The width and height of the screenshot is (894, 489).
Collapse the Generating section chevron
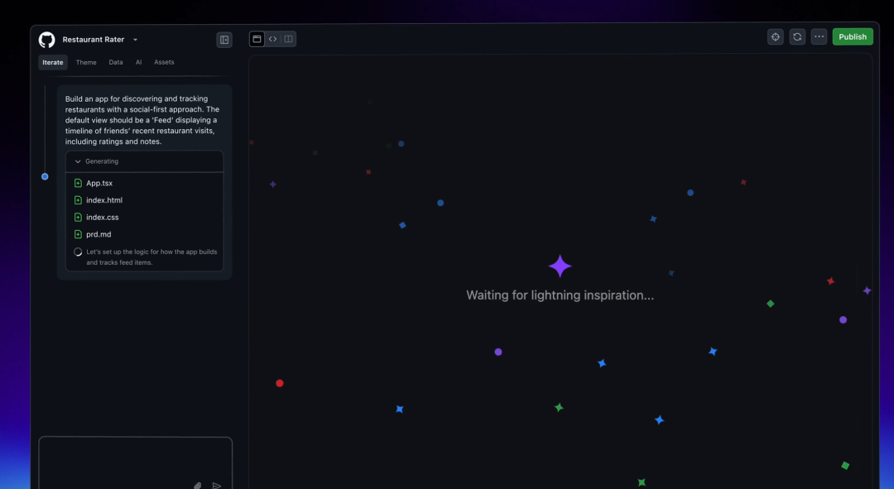coord(78,161)
